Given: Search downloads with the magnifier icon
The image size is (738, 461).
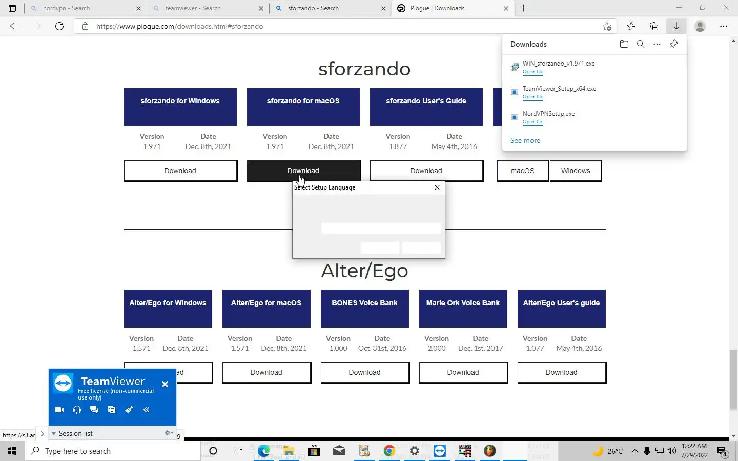Looking at the screenshot, I should pyautogui.click(x=641, y=44).
